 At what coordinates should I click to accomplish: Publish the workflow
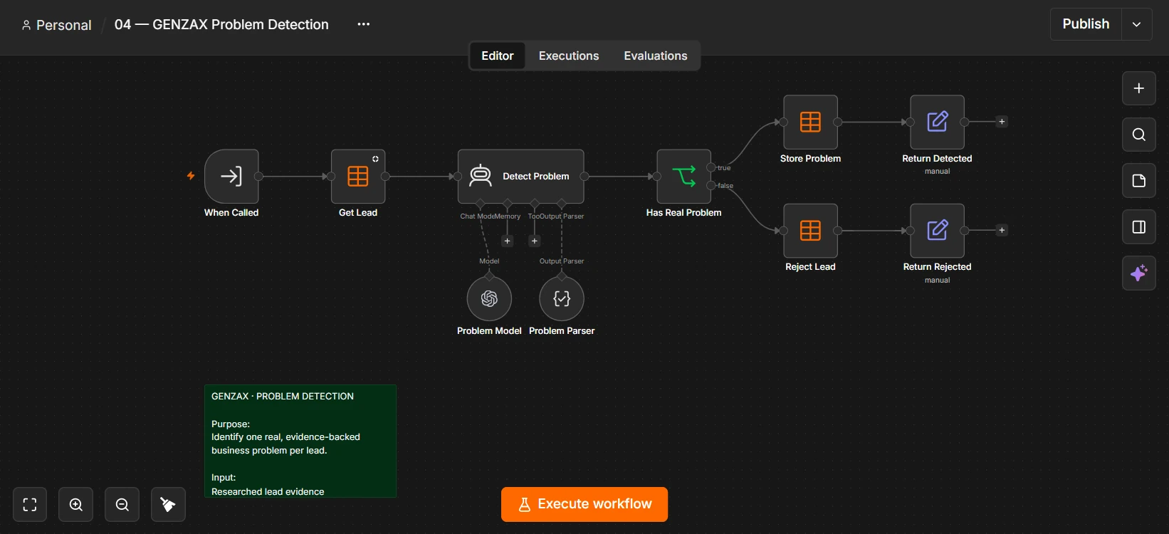[x=1086, y=24]
